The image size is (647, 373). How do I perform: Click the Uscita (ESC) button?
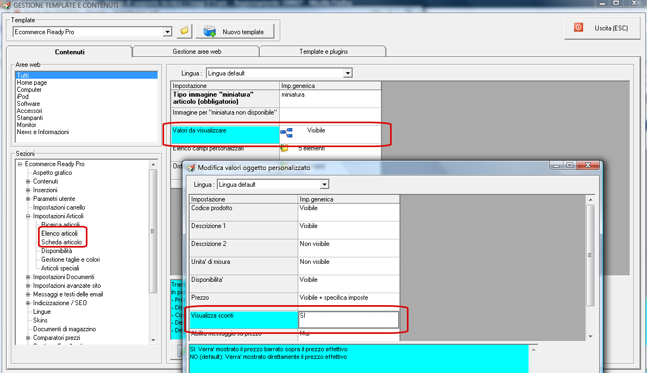[x=602, y=28]
